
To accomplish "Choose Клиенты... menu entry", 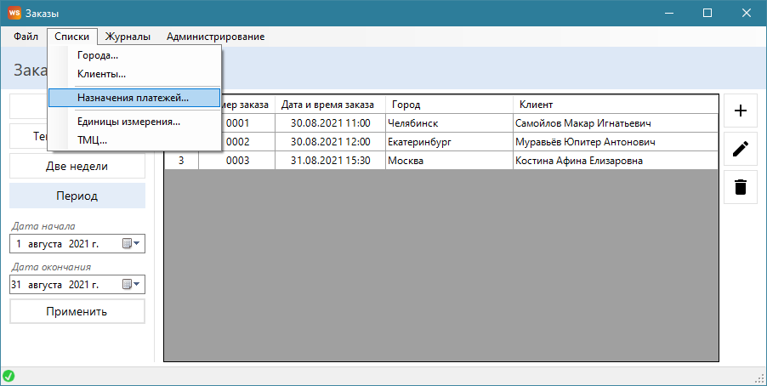I will (101, 75).
